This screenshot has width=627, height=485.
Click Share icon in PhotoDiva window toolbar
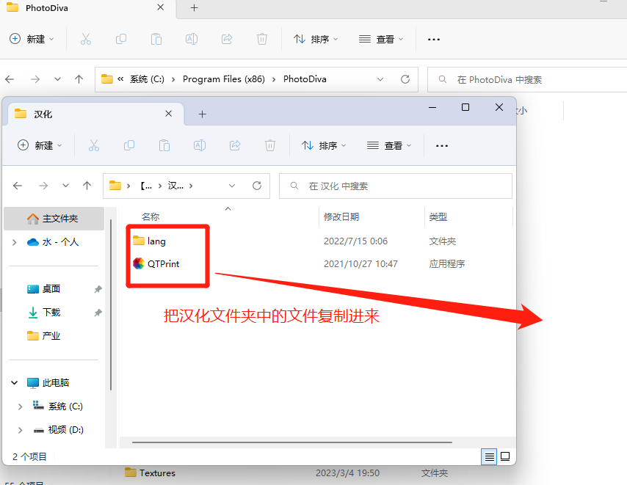point(227,39)
